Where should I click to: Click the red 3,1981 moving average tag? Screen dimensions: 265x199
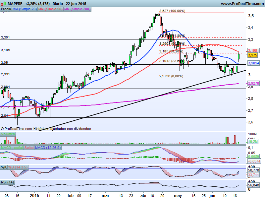[x=253, y=50]
